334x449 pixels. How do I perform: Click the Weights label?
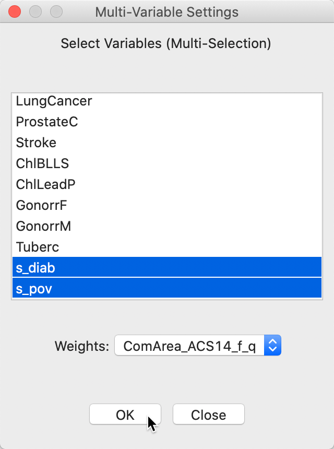[82, 345]
